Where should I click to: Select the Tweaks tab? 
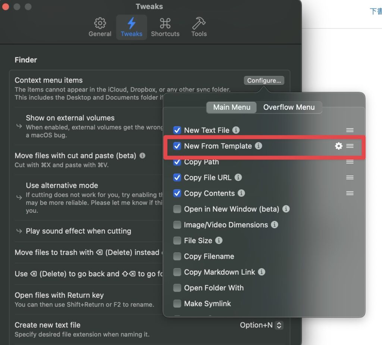[132, 27]
